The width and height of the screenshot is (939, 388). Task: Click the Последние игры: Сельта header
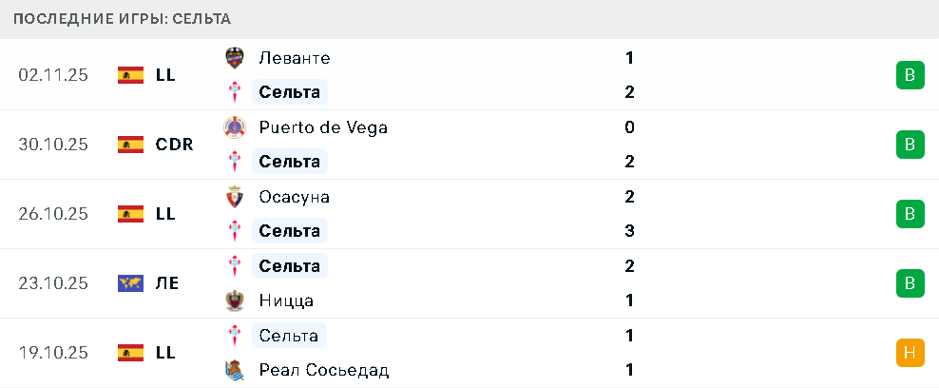pos(122,19)
